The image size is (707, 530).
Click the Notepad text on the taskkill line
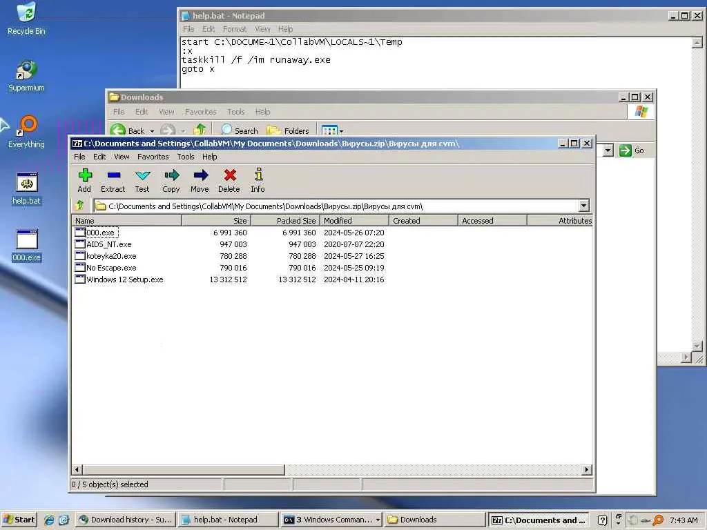point(255,60)
